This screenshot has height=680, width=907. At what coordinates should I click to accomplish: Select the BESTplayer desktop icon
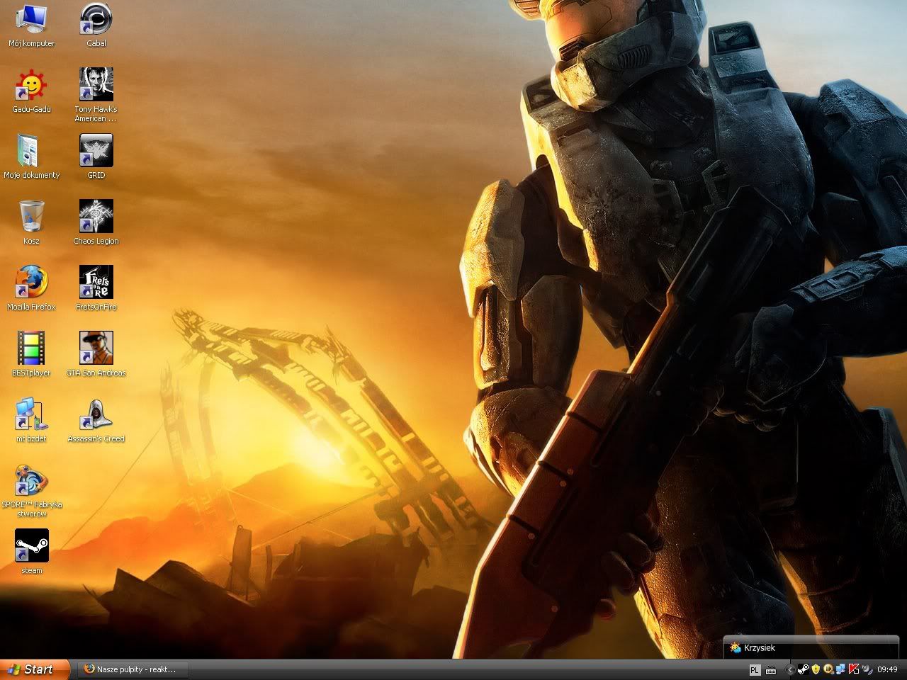(x=31, y=355)
